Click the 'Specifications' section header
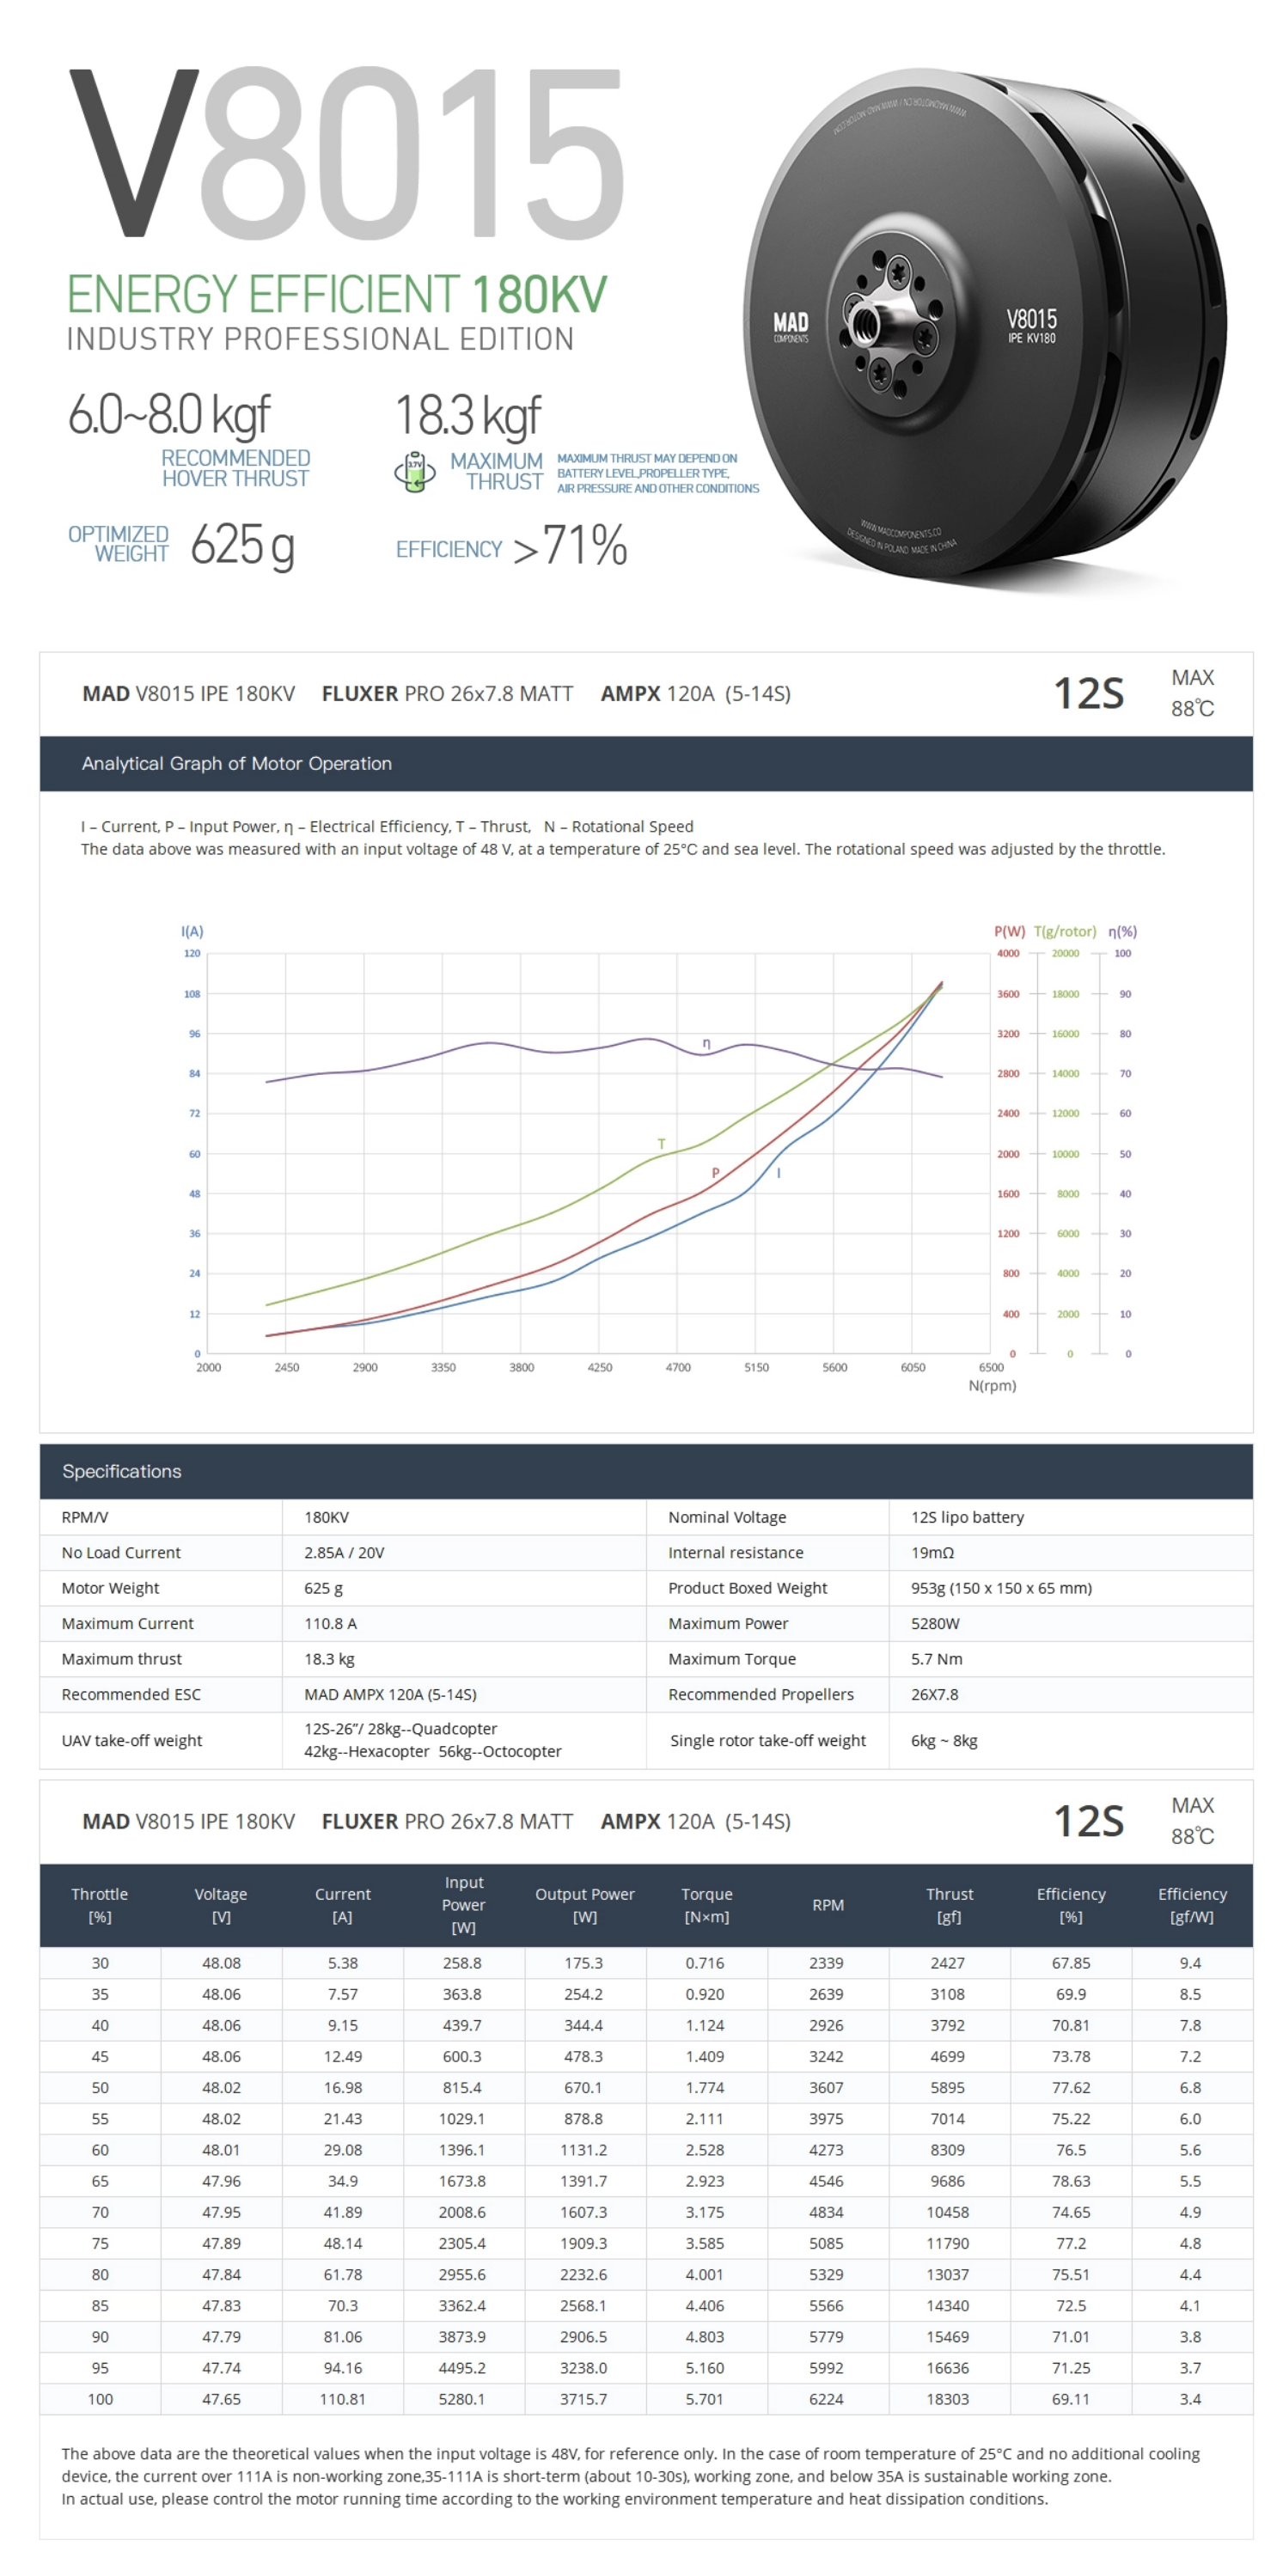This screenshot has width=1283, height=2576. tap(122, 1471)
